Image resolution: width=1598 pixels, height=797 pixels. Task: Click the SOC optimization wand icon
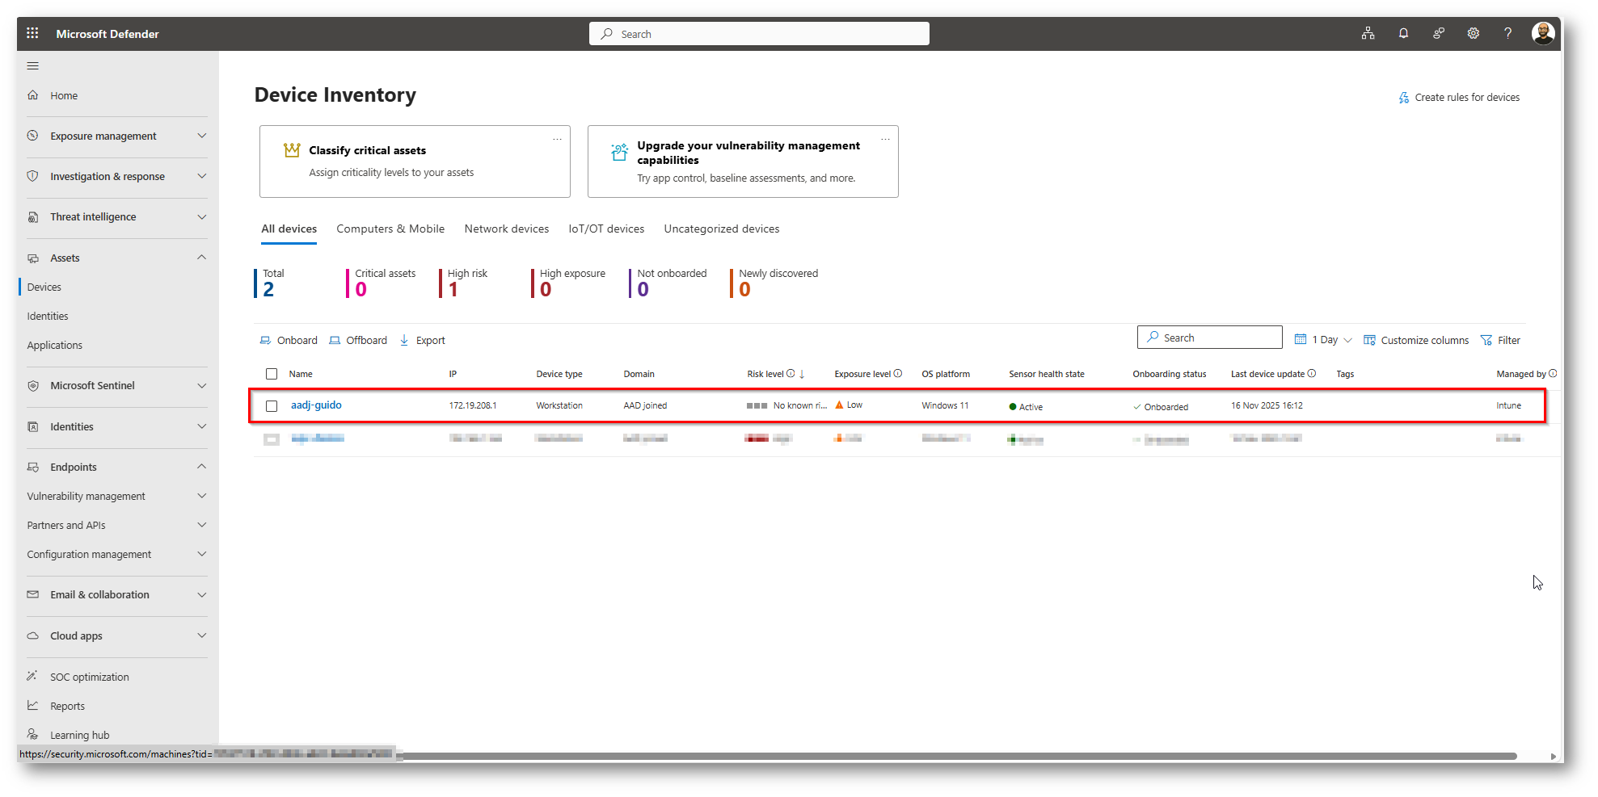(x=33, y=677)
